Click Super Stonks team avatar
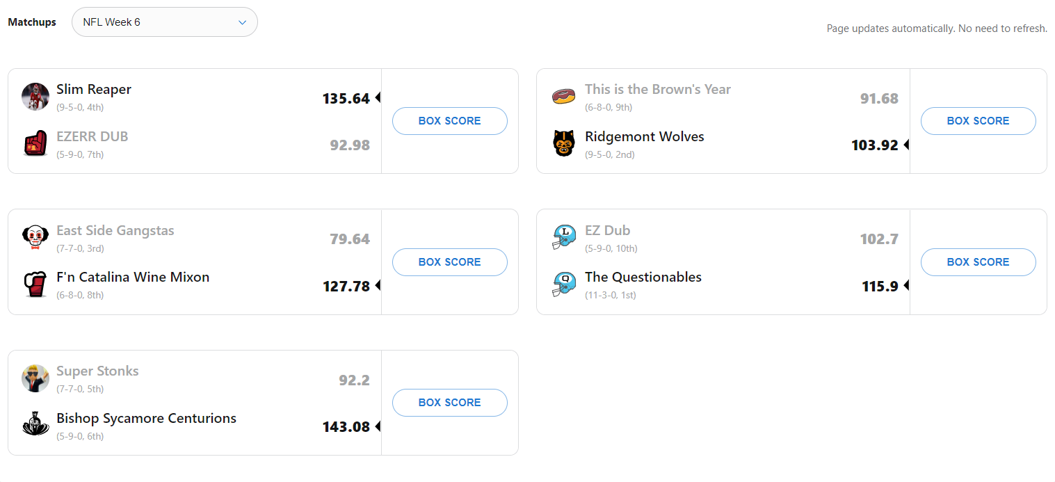1055x482 pixels. [x=35, y=378]
